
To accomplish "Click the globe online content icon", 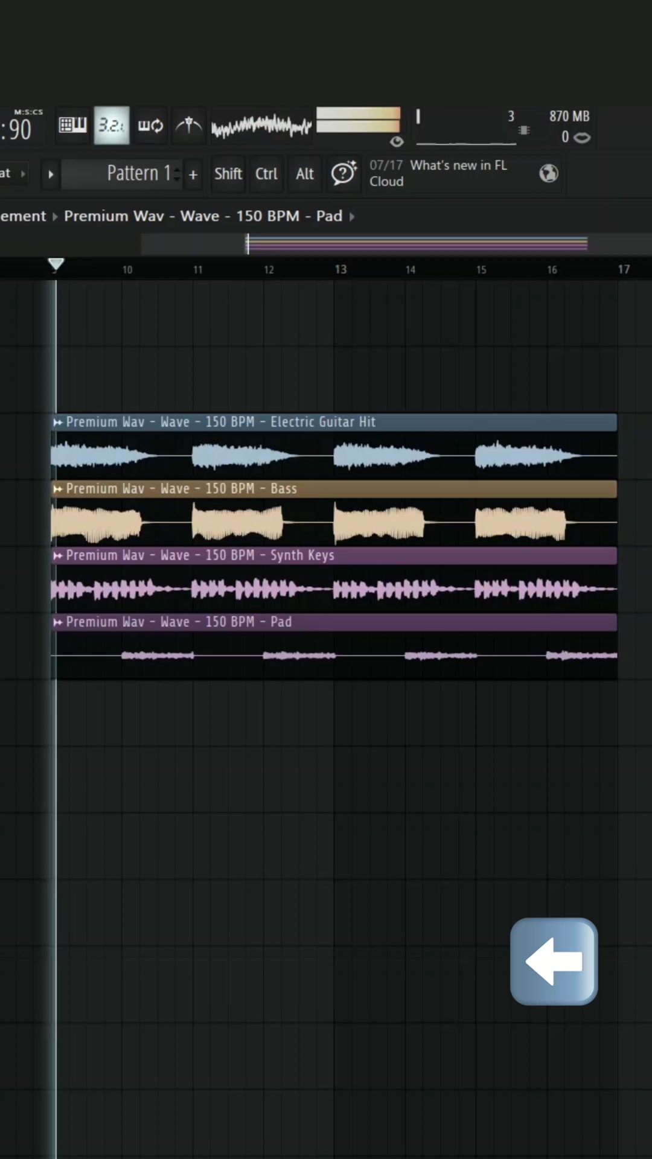I will click(548, 173).
